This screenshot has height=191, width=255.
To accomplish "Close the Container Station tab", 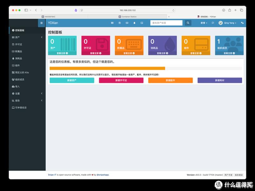I will (169, 17).
